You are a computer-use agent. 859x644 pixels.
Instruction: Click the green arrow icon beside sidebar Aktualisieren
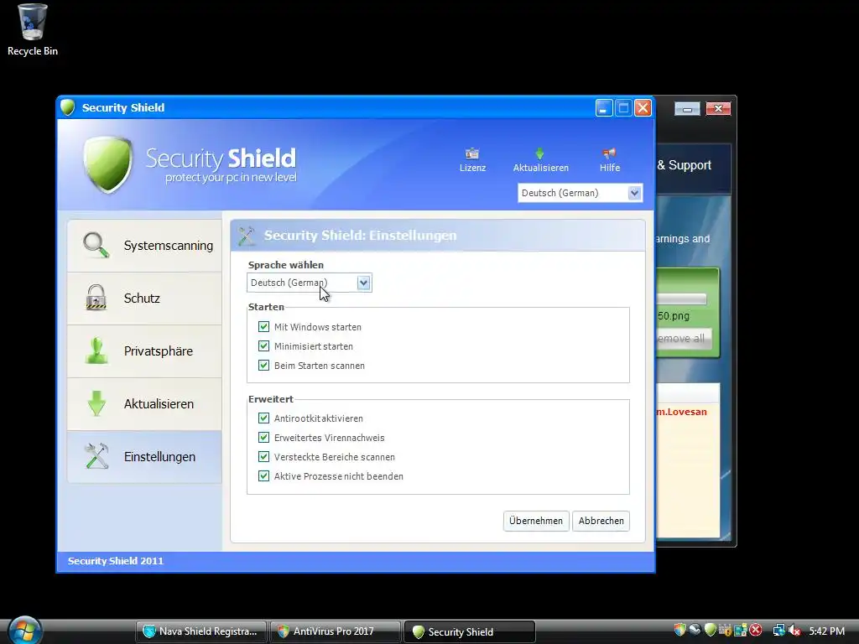click(96, 403)
